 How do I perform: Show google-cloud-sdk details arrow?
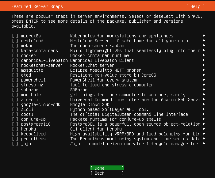204,104
